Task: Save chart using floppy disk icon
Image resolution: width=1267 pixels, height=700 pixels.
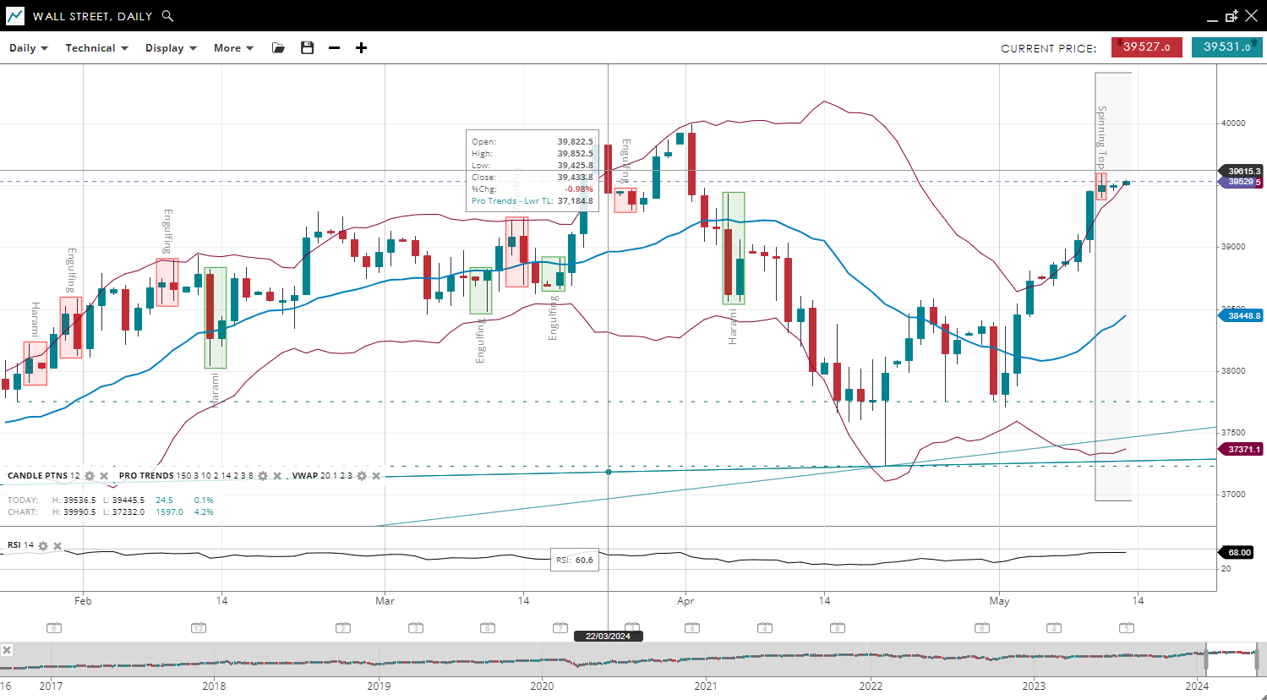Action: pos(308,48)
